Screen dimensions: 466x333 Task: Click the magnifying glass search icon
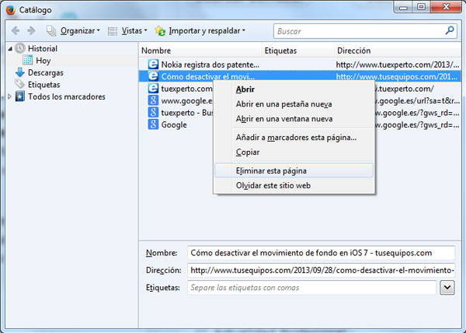coord(450,30)
